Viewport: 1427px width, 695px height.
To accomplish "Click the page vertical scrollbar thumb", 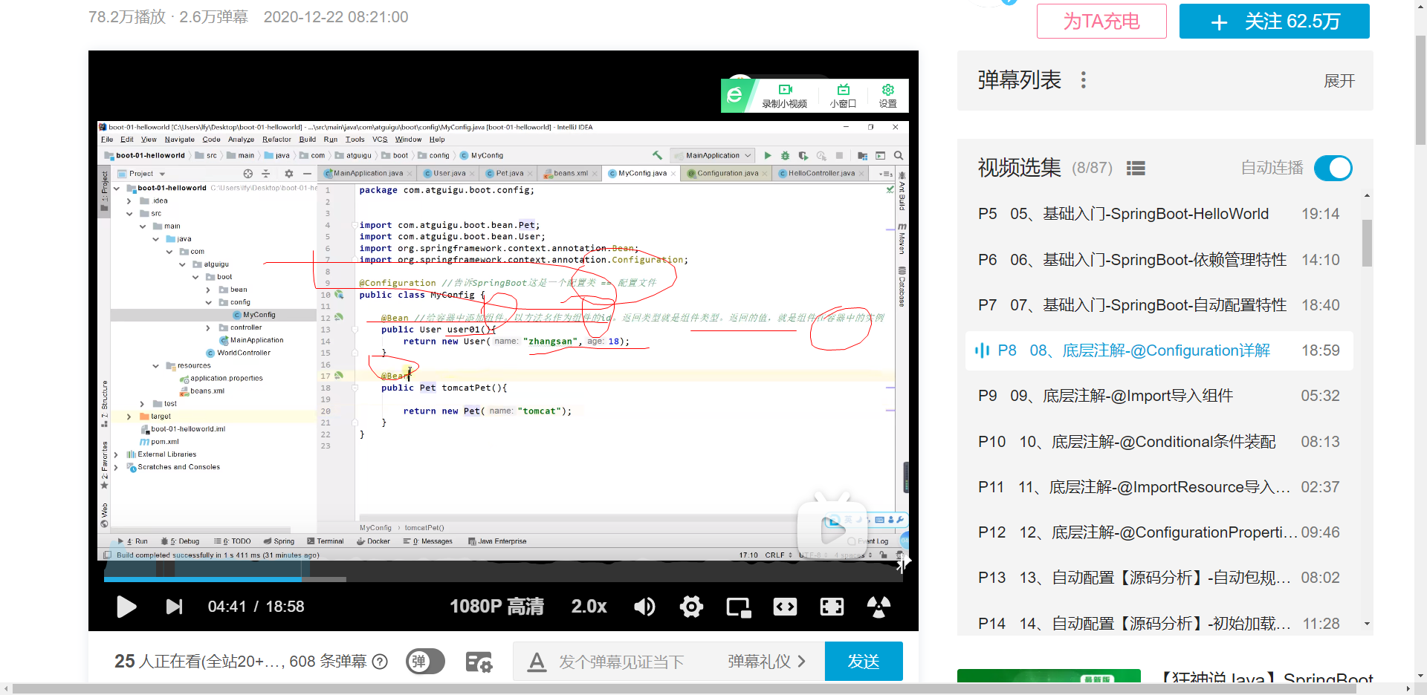I will coord(1420,91).
